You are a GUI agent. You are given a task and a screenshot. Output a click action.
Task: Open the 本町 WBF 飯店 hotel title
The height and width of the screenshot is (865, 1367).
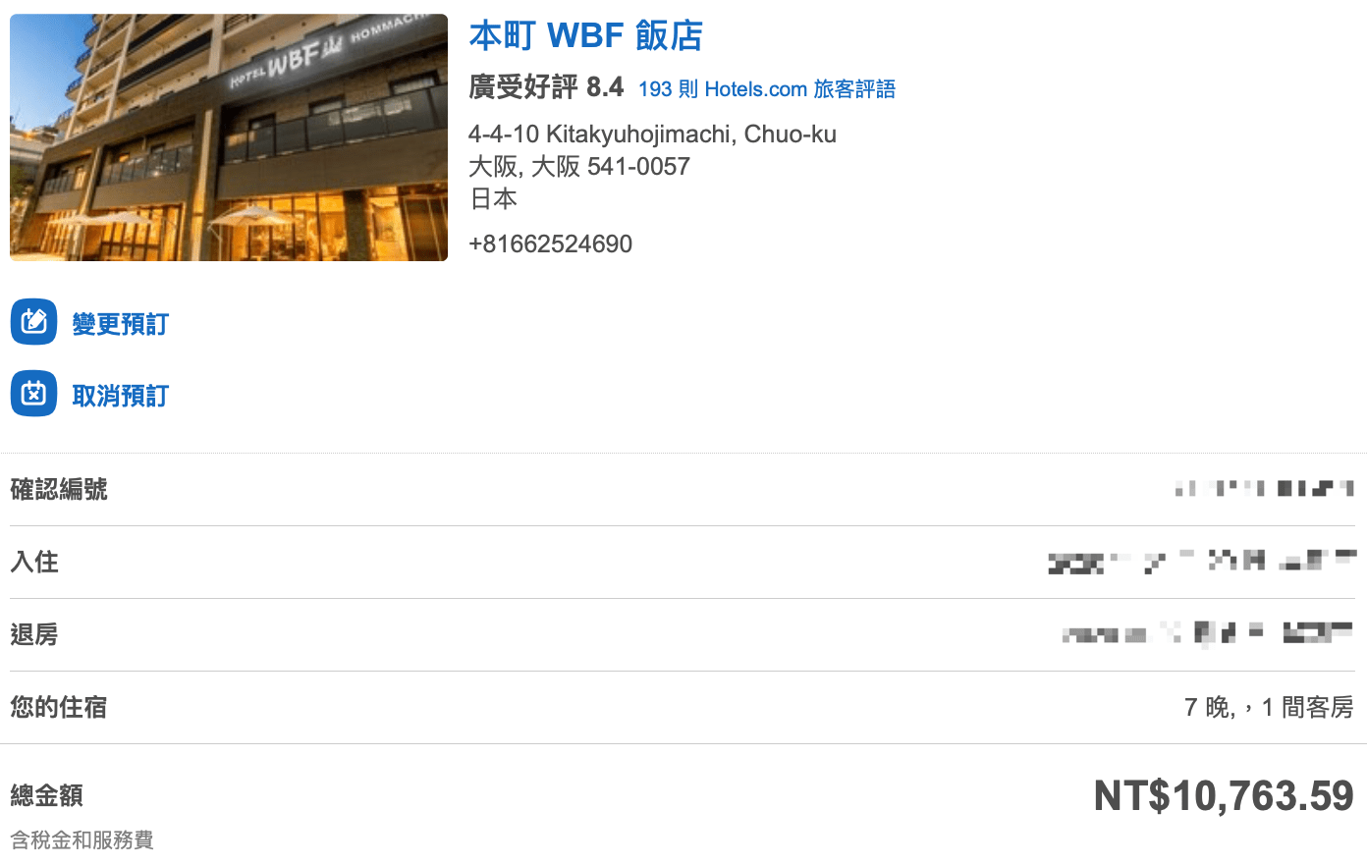pos(586,35)
